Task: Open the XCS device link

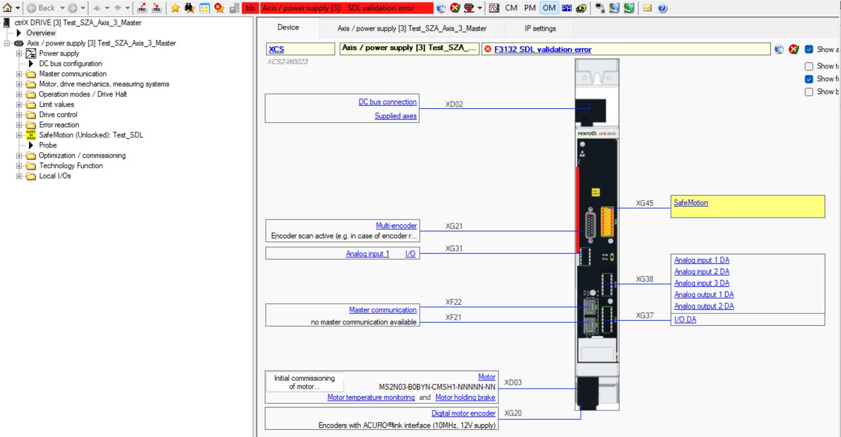Action: (x=277, y=49)
